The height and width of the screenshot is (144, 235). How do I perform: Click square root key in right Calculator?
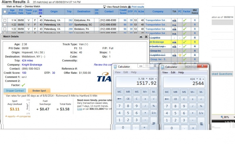tap(201, 99)
